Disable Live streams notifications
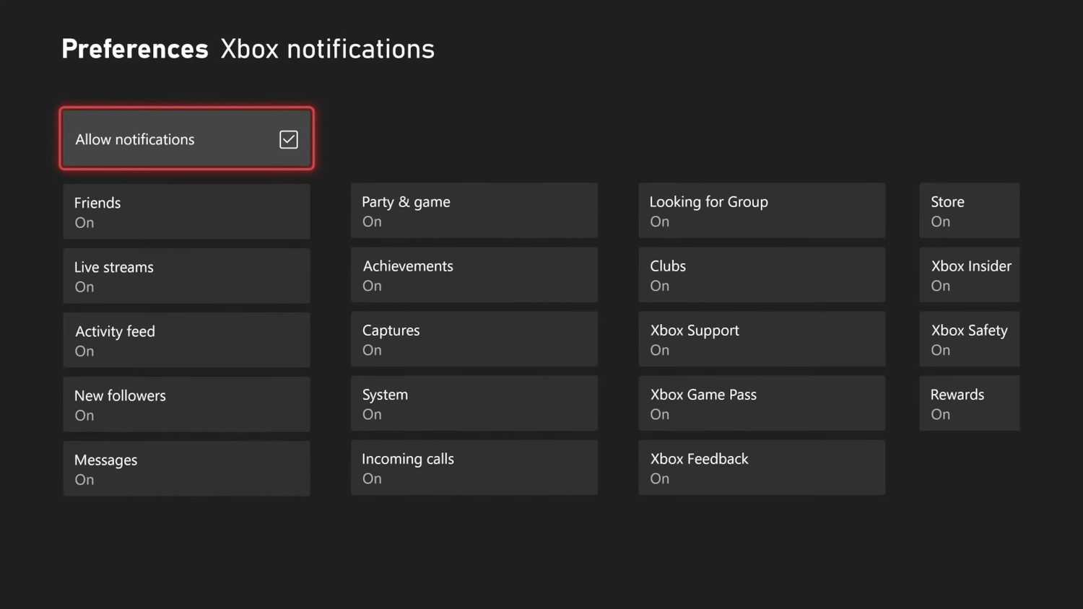Screen dimensions: 1083x609 tap(186, 275)
